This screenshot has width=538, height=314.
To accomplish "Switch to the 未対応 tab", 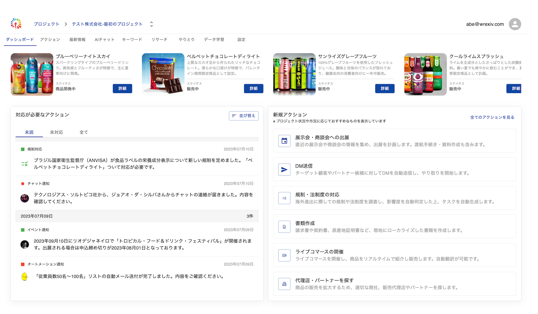I will coord(56,132).
